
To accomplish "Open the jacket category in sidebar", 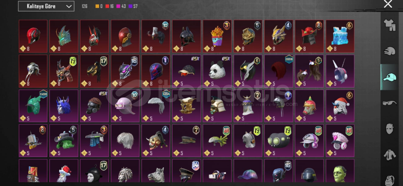I will (x=389, y=155).
